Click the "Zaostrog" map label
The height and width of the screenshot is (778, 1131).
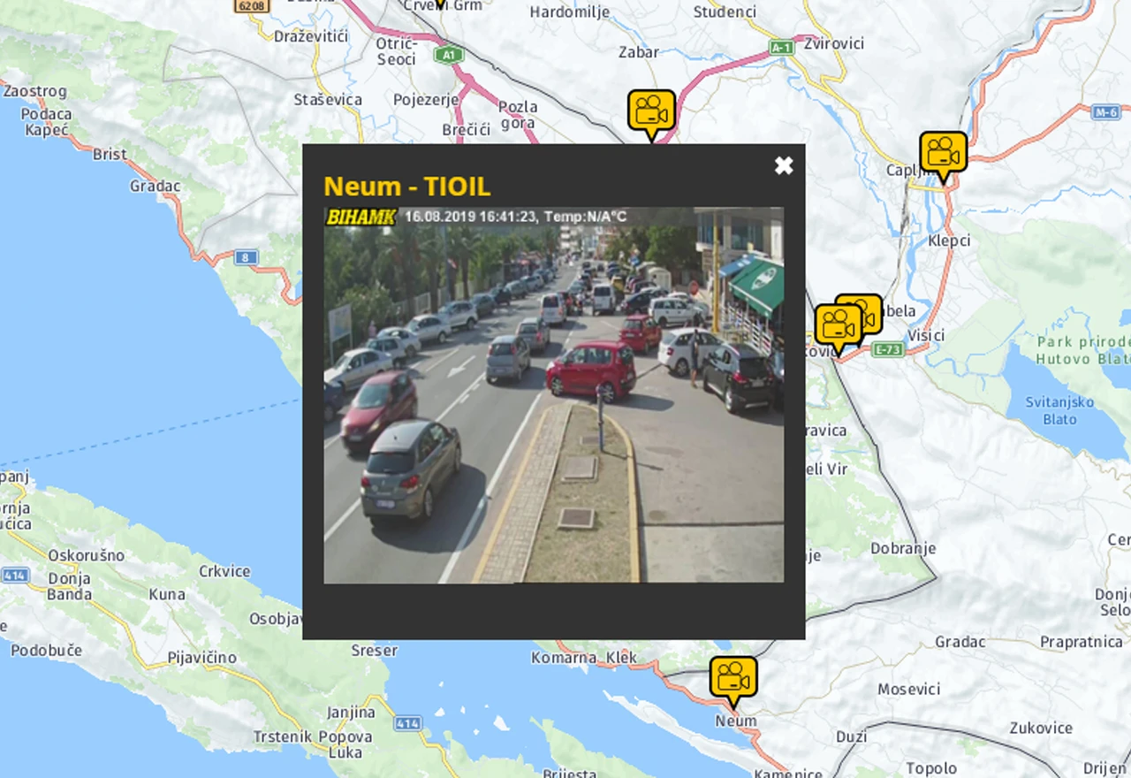tap(34, 92)
